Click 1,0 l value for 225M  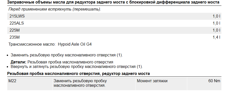coord(216,30)
